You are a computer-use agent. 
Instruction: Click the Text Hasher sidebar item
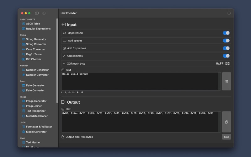(33, 142)
